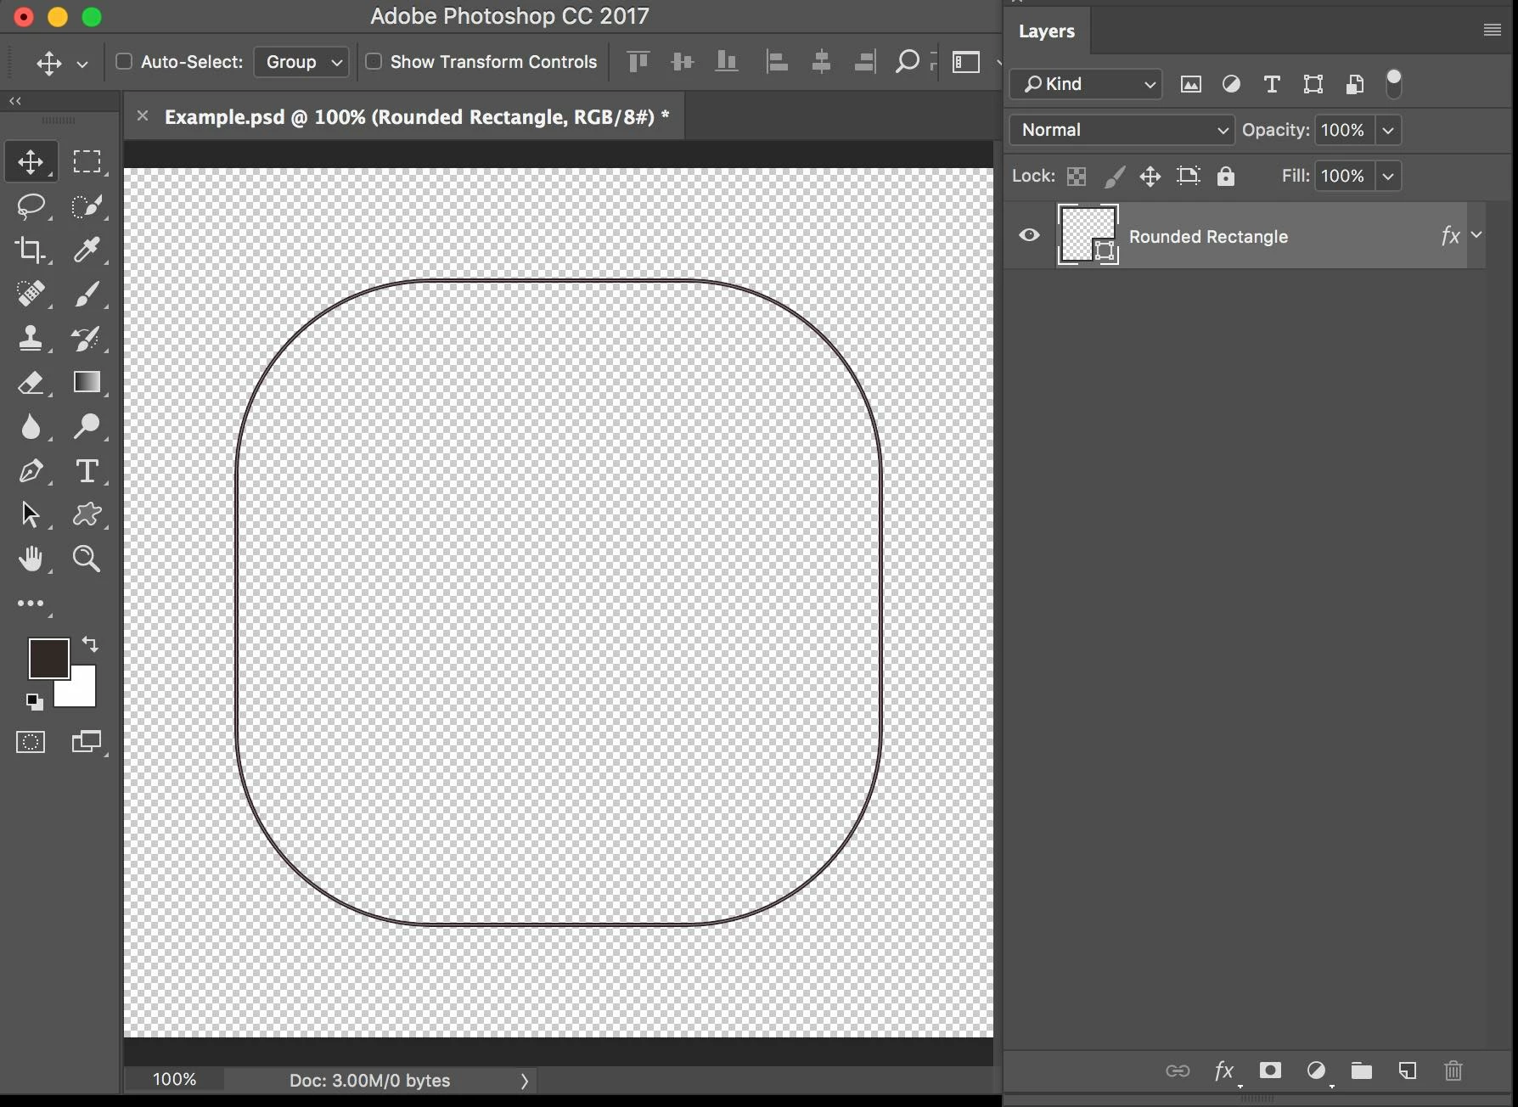This screenshot has width=1518, height=1107.
Task: Select the Lasso tool
Action: pyautogui.click(x=31, y=205)
